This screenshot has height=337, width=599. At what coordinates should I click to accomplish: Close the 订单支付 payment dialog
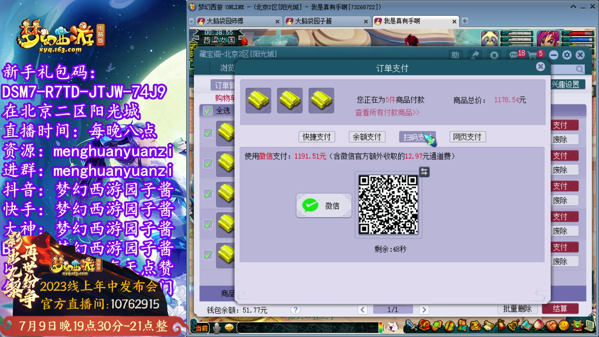click(x=540, y=67)
